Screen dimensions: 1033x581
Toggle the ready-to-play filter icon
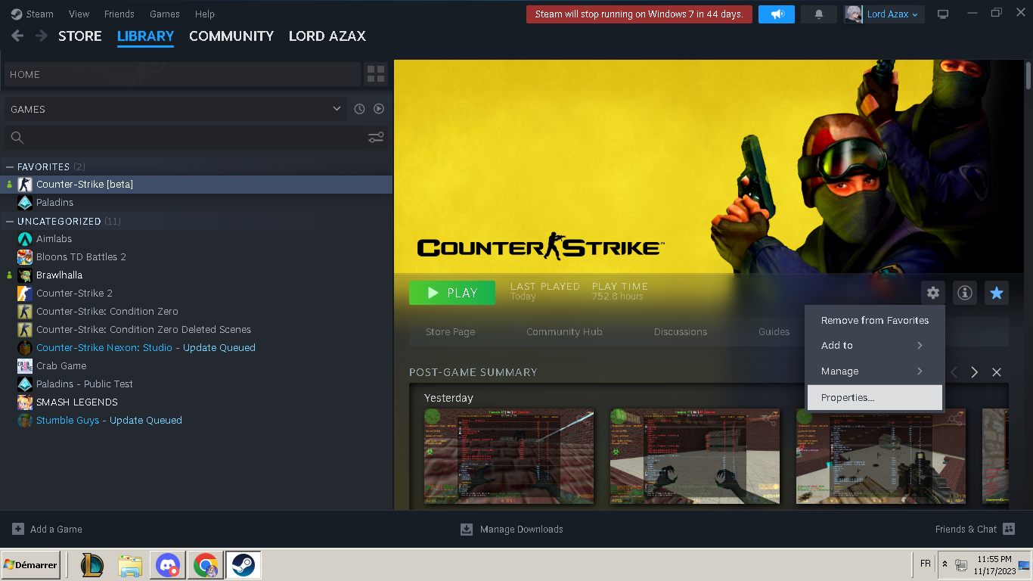point(379,109)
